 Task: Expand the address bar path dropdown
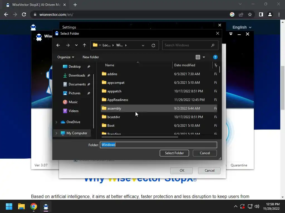tap(143, 45)
